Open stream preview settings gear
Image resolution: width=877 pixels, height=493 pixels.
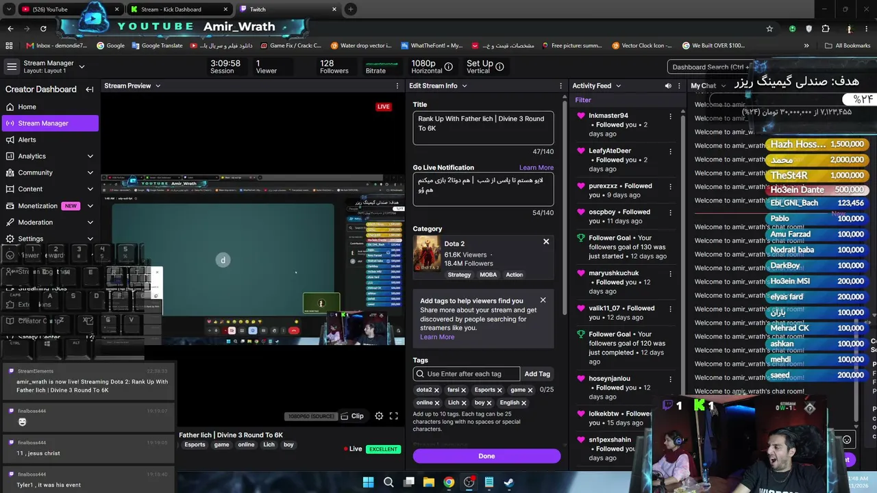(x=379, y=416)
